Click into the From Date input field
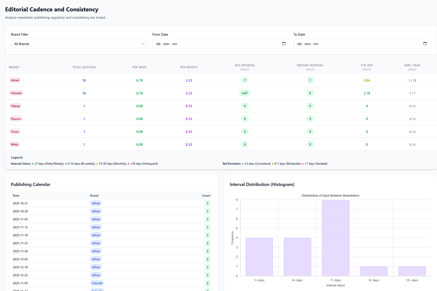This screenshot has width=437, height=291. 221,44
